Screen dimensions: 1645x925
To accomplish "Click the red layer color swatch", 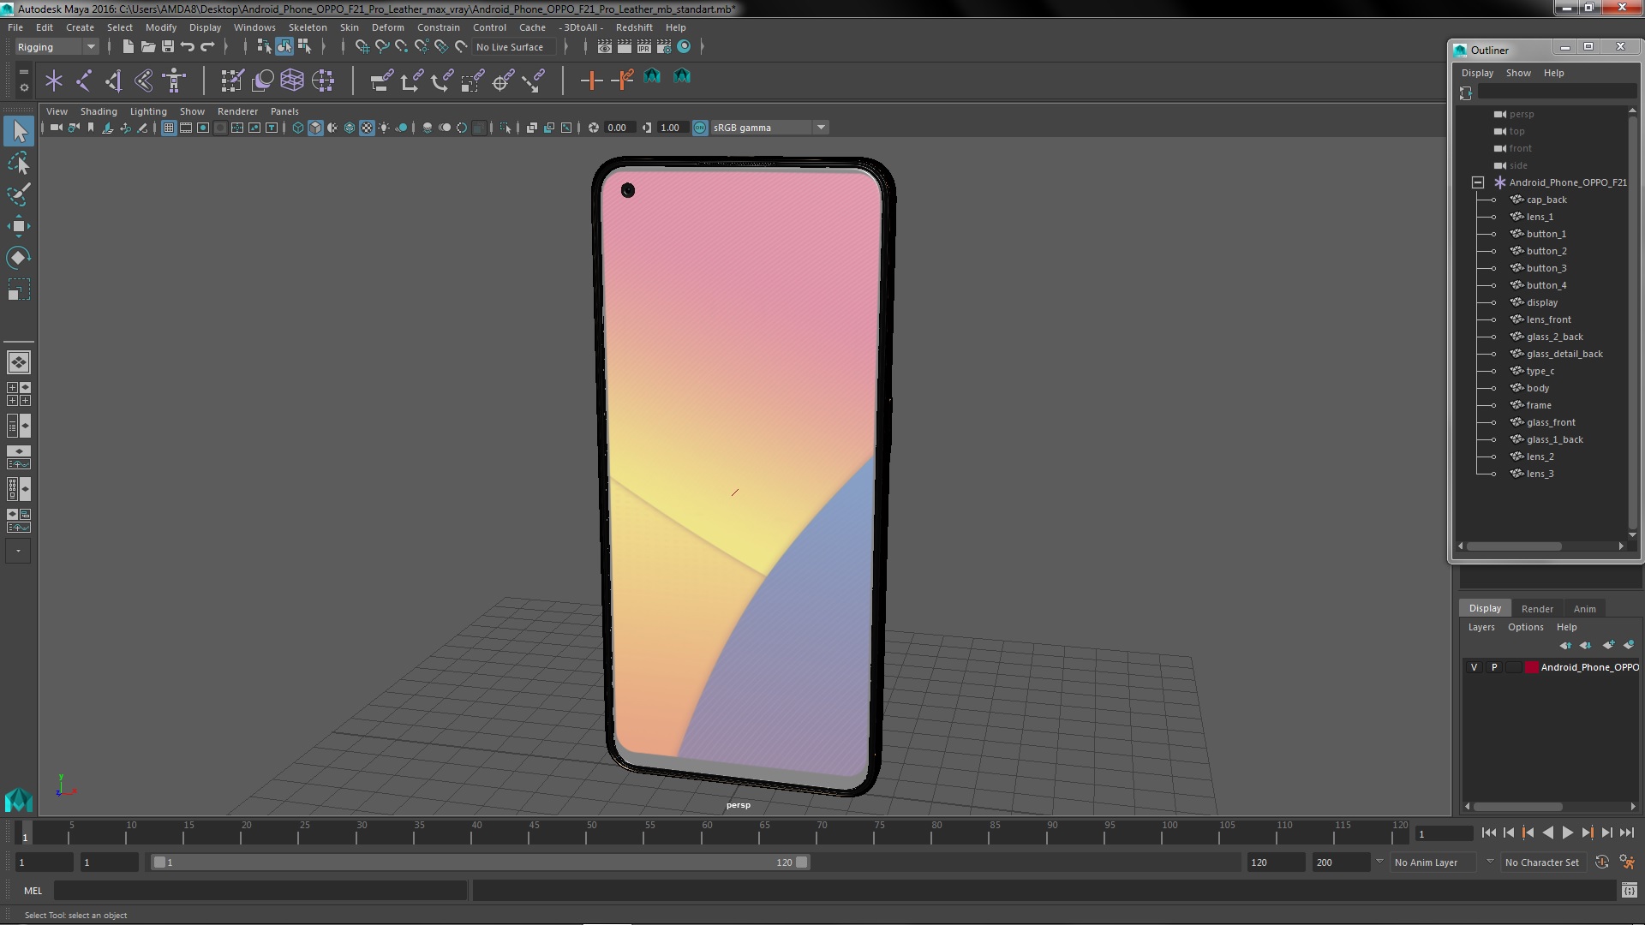I will tap(1531, 667).
